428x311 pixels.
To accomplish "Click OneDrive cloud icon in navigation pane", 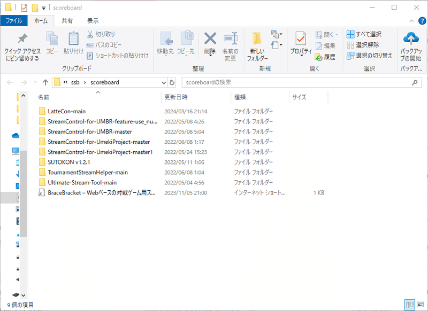I will click(16, 136).
